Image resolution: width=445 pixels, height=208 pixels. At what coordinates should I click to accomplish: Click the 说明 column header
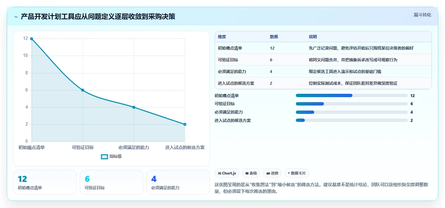[313, 37]
